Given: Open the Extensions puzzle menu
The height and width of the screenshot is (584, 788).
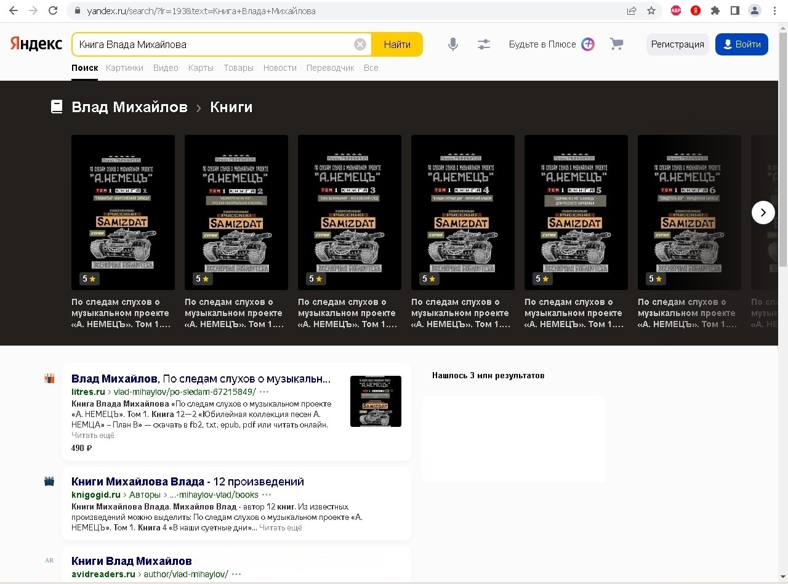Looking at the screenshot, I should click(715, 10).
